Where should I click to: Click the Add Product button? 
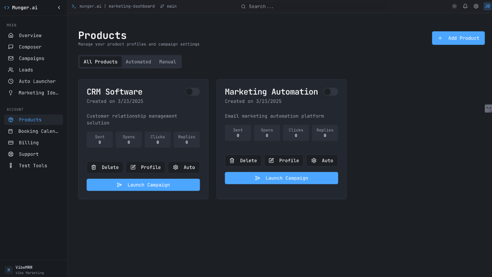(x=458, y=38)
